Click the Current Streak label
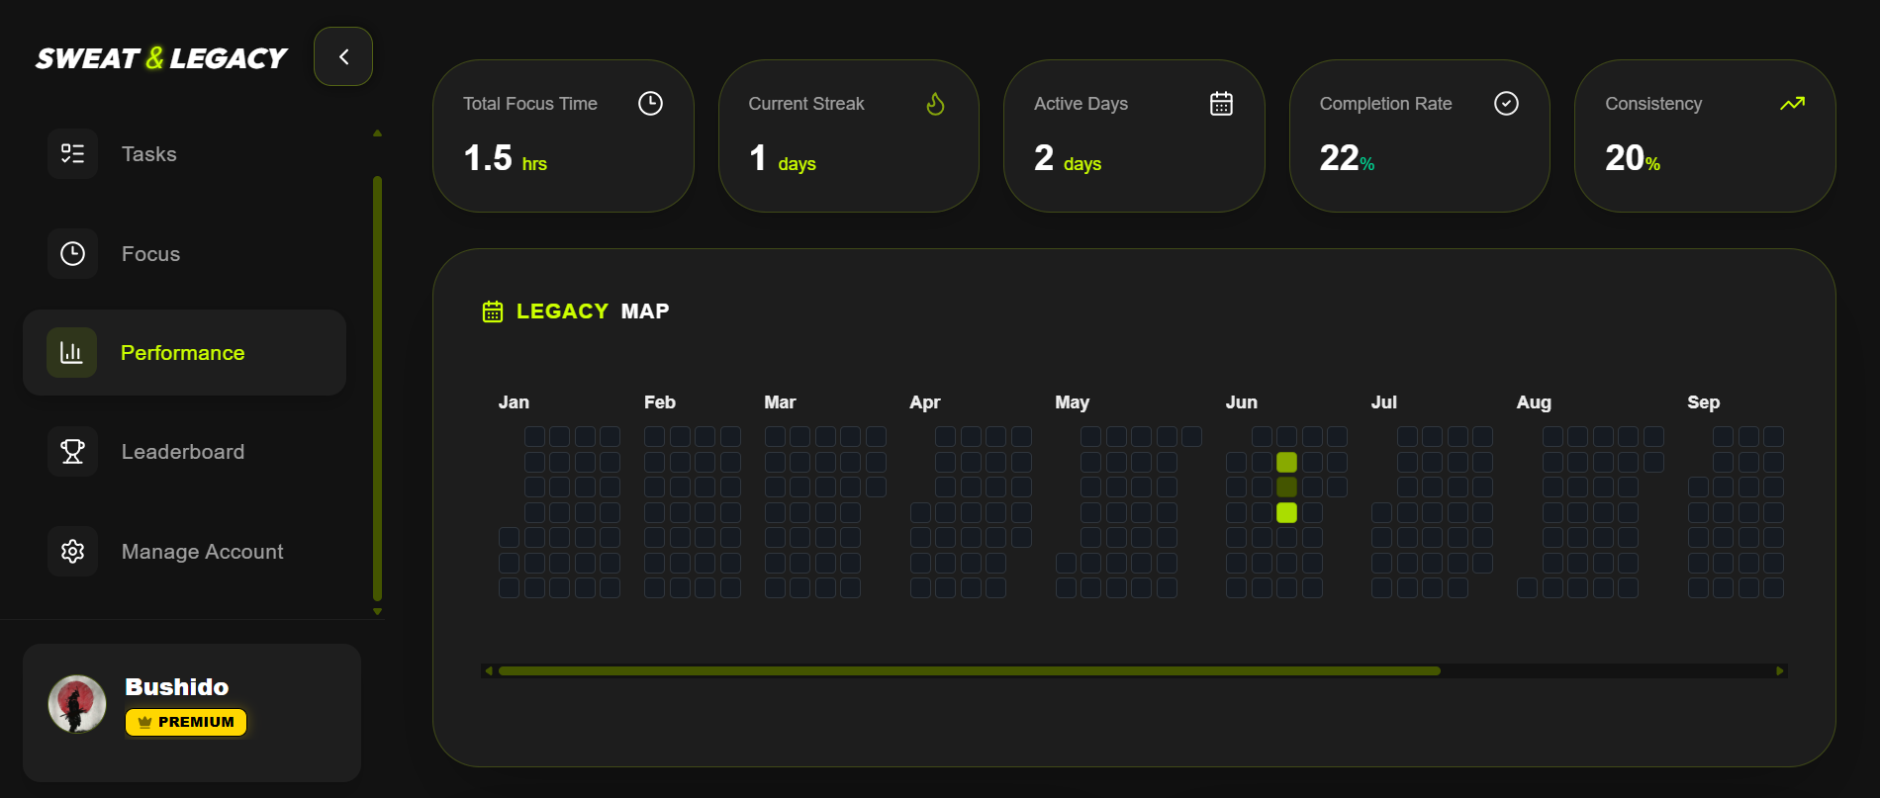The image size is (1880, 798). coord(806,104)
